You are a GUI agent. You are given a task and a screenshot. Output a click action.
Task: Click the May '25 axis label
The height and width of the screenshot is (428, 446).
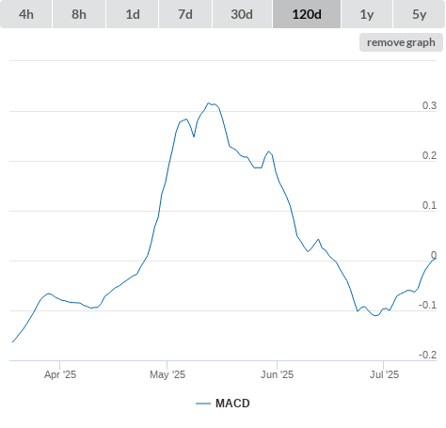[x=167, y=374]
